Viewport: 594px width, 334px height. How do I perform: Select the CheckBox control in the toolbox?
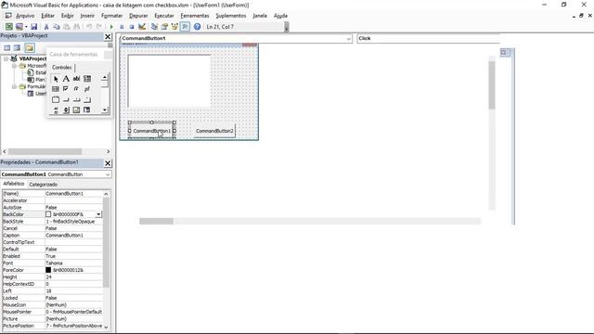66,89
